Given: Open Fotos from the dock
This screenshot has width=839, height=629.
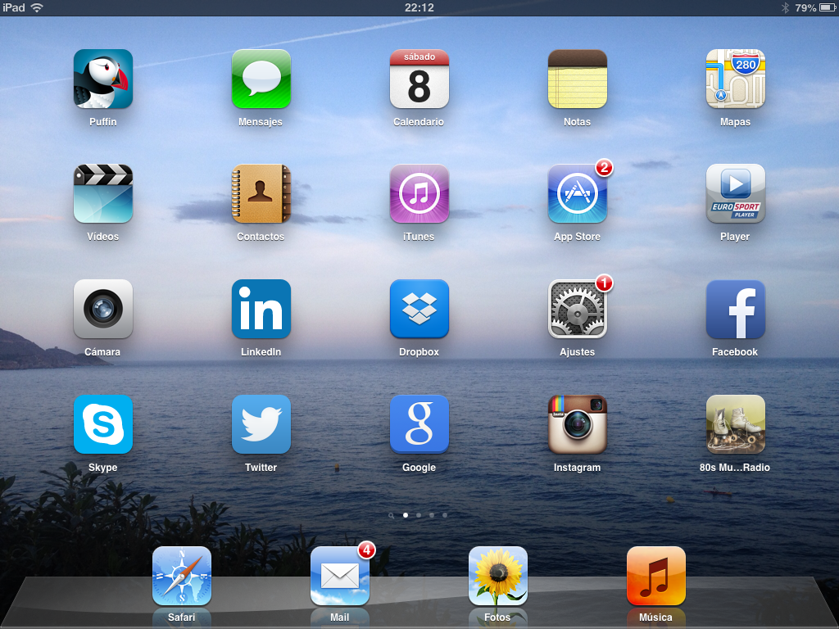Looking at the screenshot, I should pos(498,576).
